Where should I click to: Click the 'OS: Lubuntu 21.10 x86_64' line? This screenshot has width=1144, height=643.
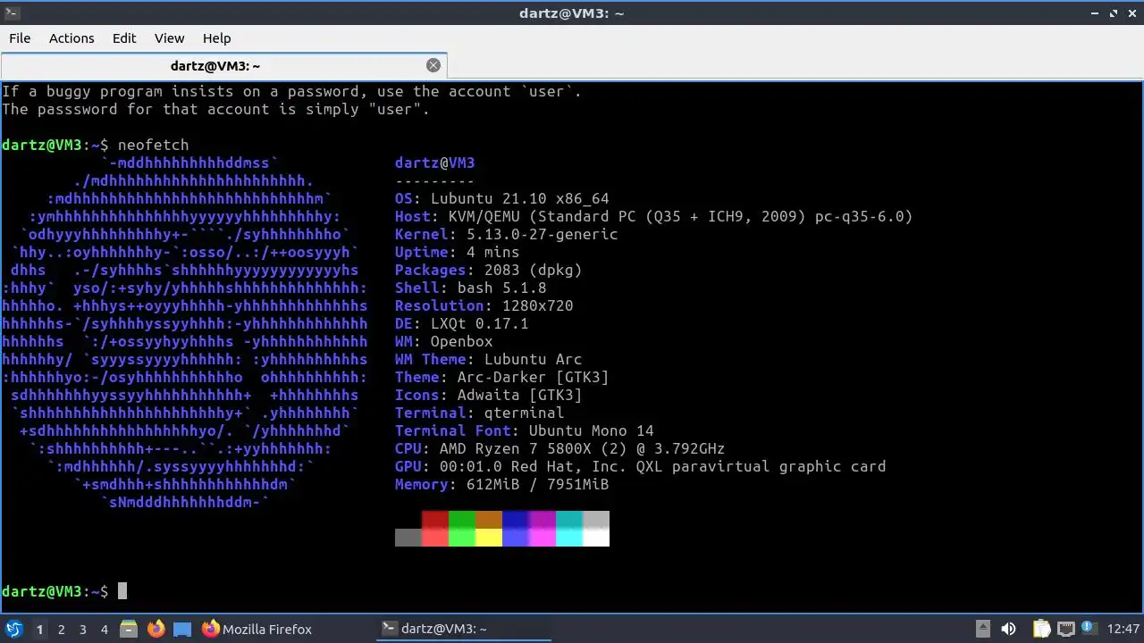tap(502, 198)
